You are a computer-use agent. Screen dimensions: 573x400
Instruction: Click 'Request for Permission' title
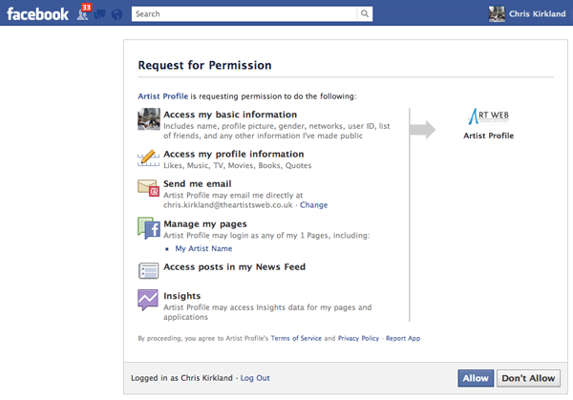tap(204, 65)
